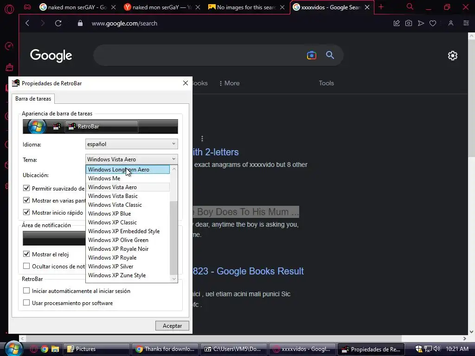This screenshot has width=475, height=356.
Task: Go back one page in browser
Action: click(x=27, y=23)
